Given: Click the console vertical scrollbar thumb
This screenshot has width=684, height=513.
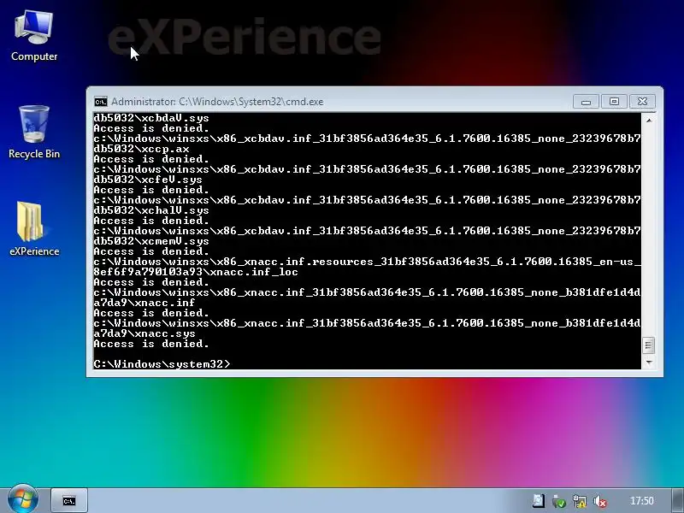Looking at the screenshot, I should coord(649,345).
